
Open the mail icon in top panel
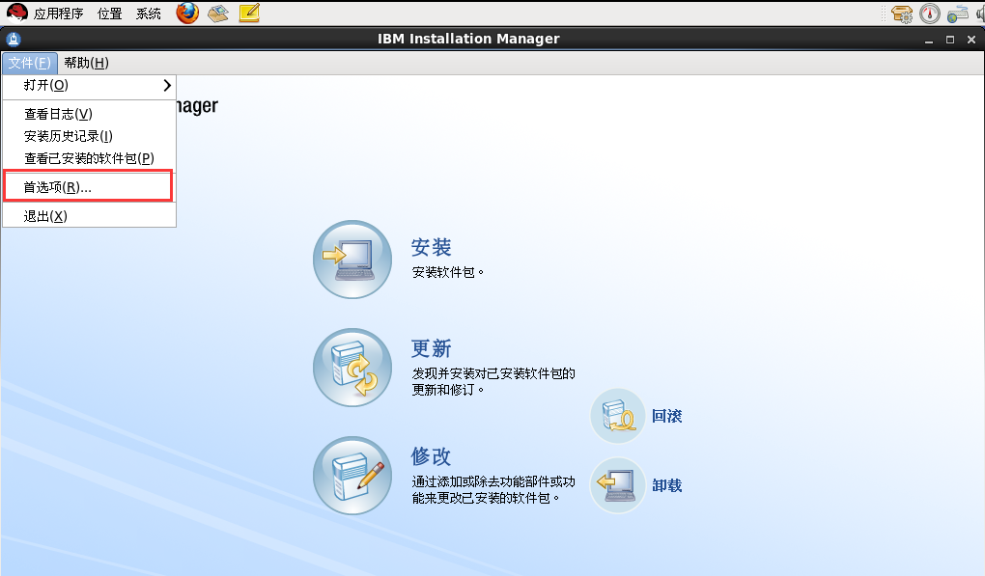tap(218, 14)
